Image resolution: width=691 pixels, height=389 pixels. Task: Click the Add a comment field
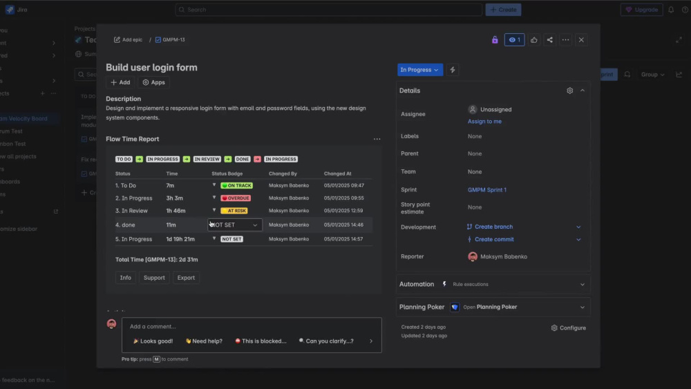252,326
